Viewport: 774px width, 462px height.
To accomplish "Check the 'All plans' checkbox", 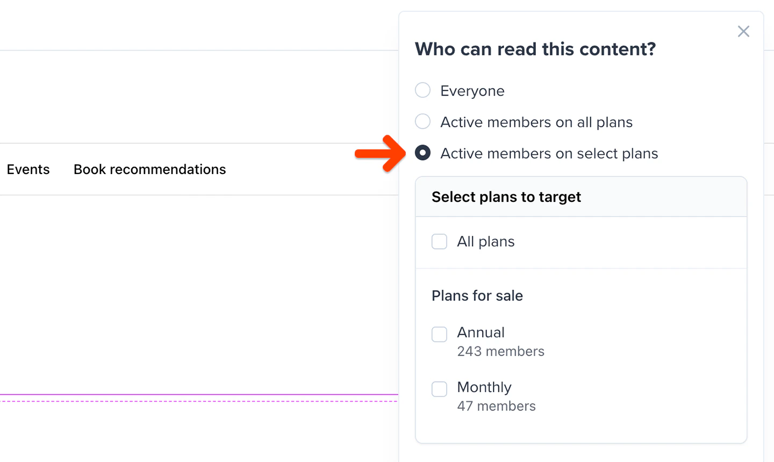I will point(439,241).
